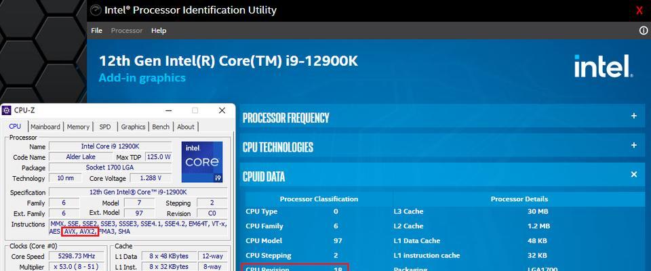Click the Core Voltage value 1.288 V
651x271 pixels.
[x=151, y=178]
